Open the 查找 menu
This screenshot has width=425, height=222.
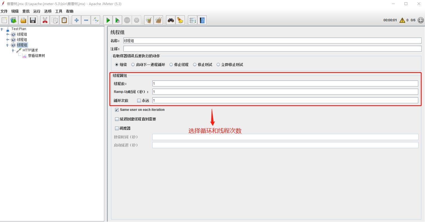click(x=26, y=11)
